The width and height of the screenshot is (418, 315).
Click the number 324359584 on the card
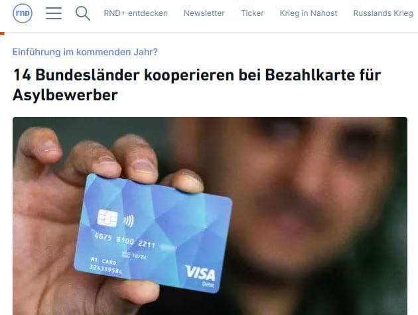click(x=105, y=269)
